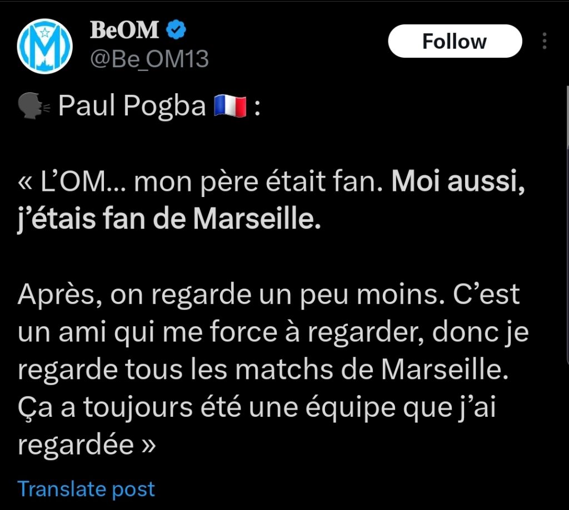
Task: Click the line 'regarde tous les matchs de Marseille.'
Action: tap(263, 370)
